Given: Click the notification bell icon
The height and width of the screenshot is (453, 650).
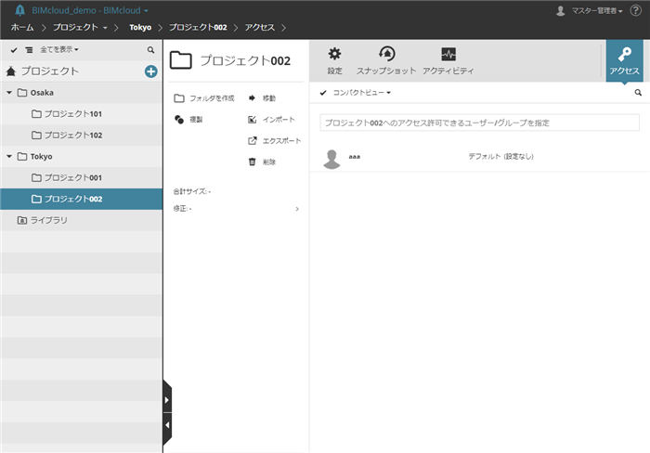Looking at the screenshot, I should [x=19, y=10].
